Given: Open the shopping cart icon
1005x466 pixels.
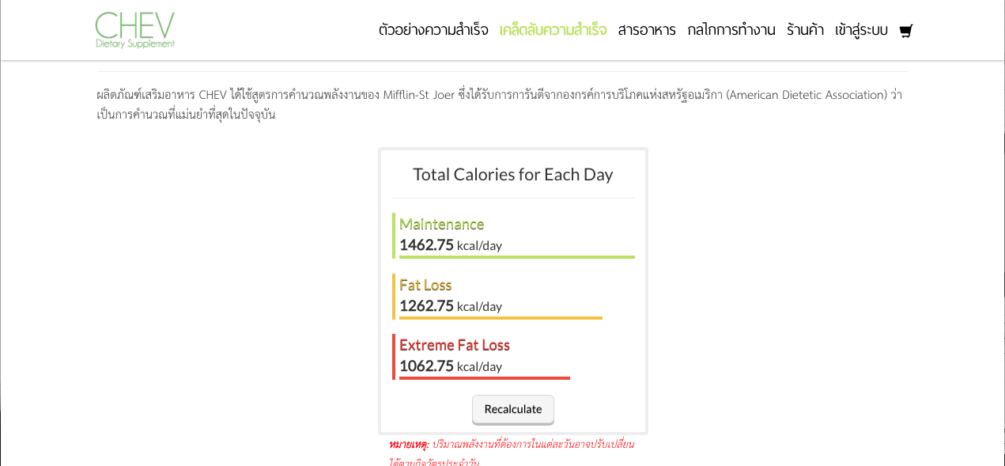Looking at the screenshot, I should 906,31.
